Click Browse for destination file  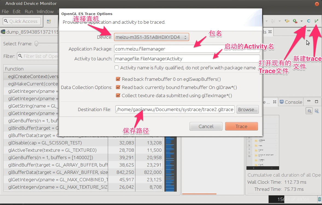coord(247,109)
